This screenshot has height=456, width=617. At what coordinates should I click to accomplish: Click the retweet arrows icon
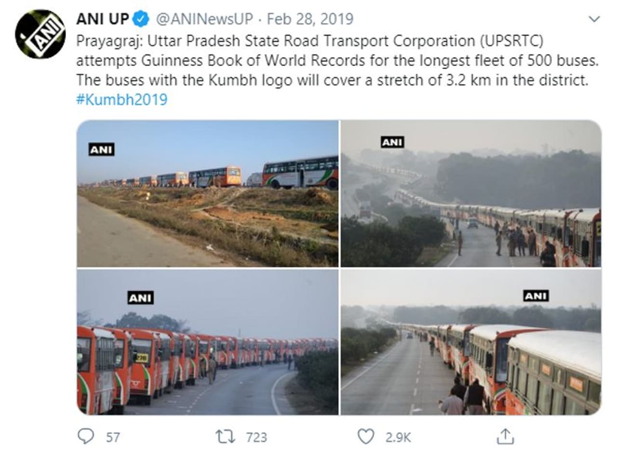coord(226,437)
